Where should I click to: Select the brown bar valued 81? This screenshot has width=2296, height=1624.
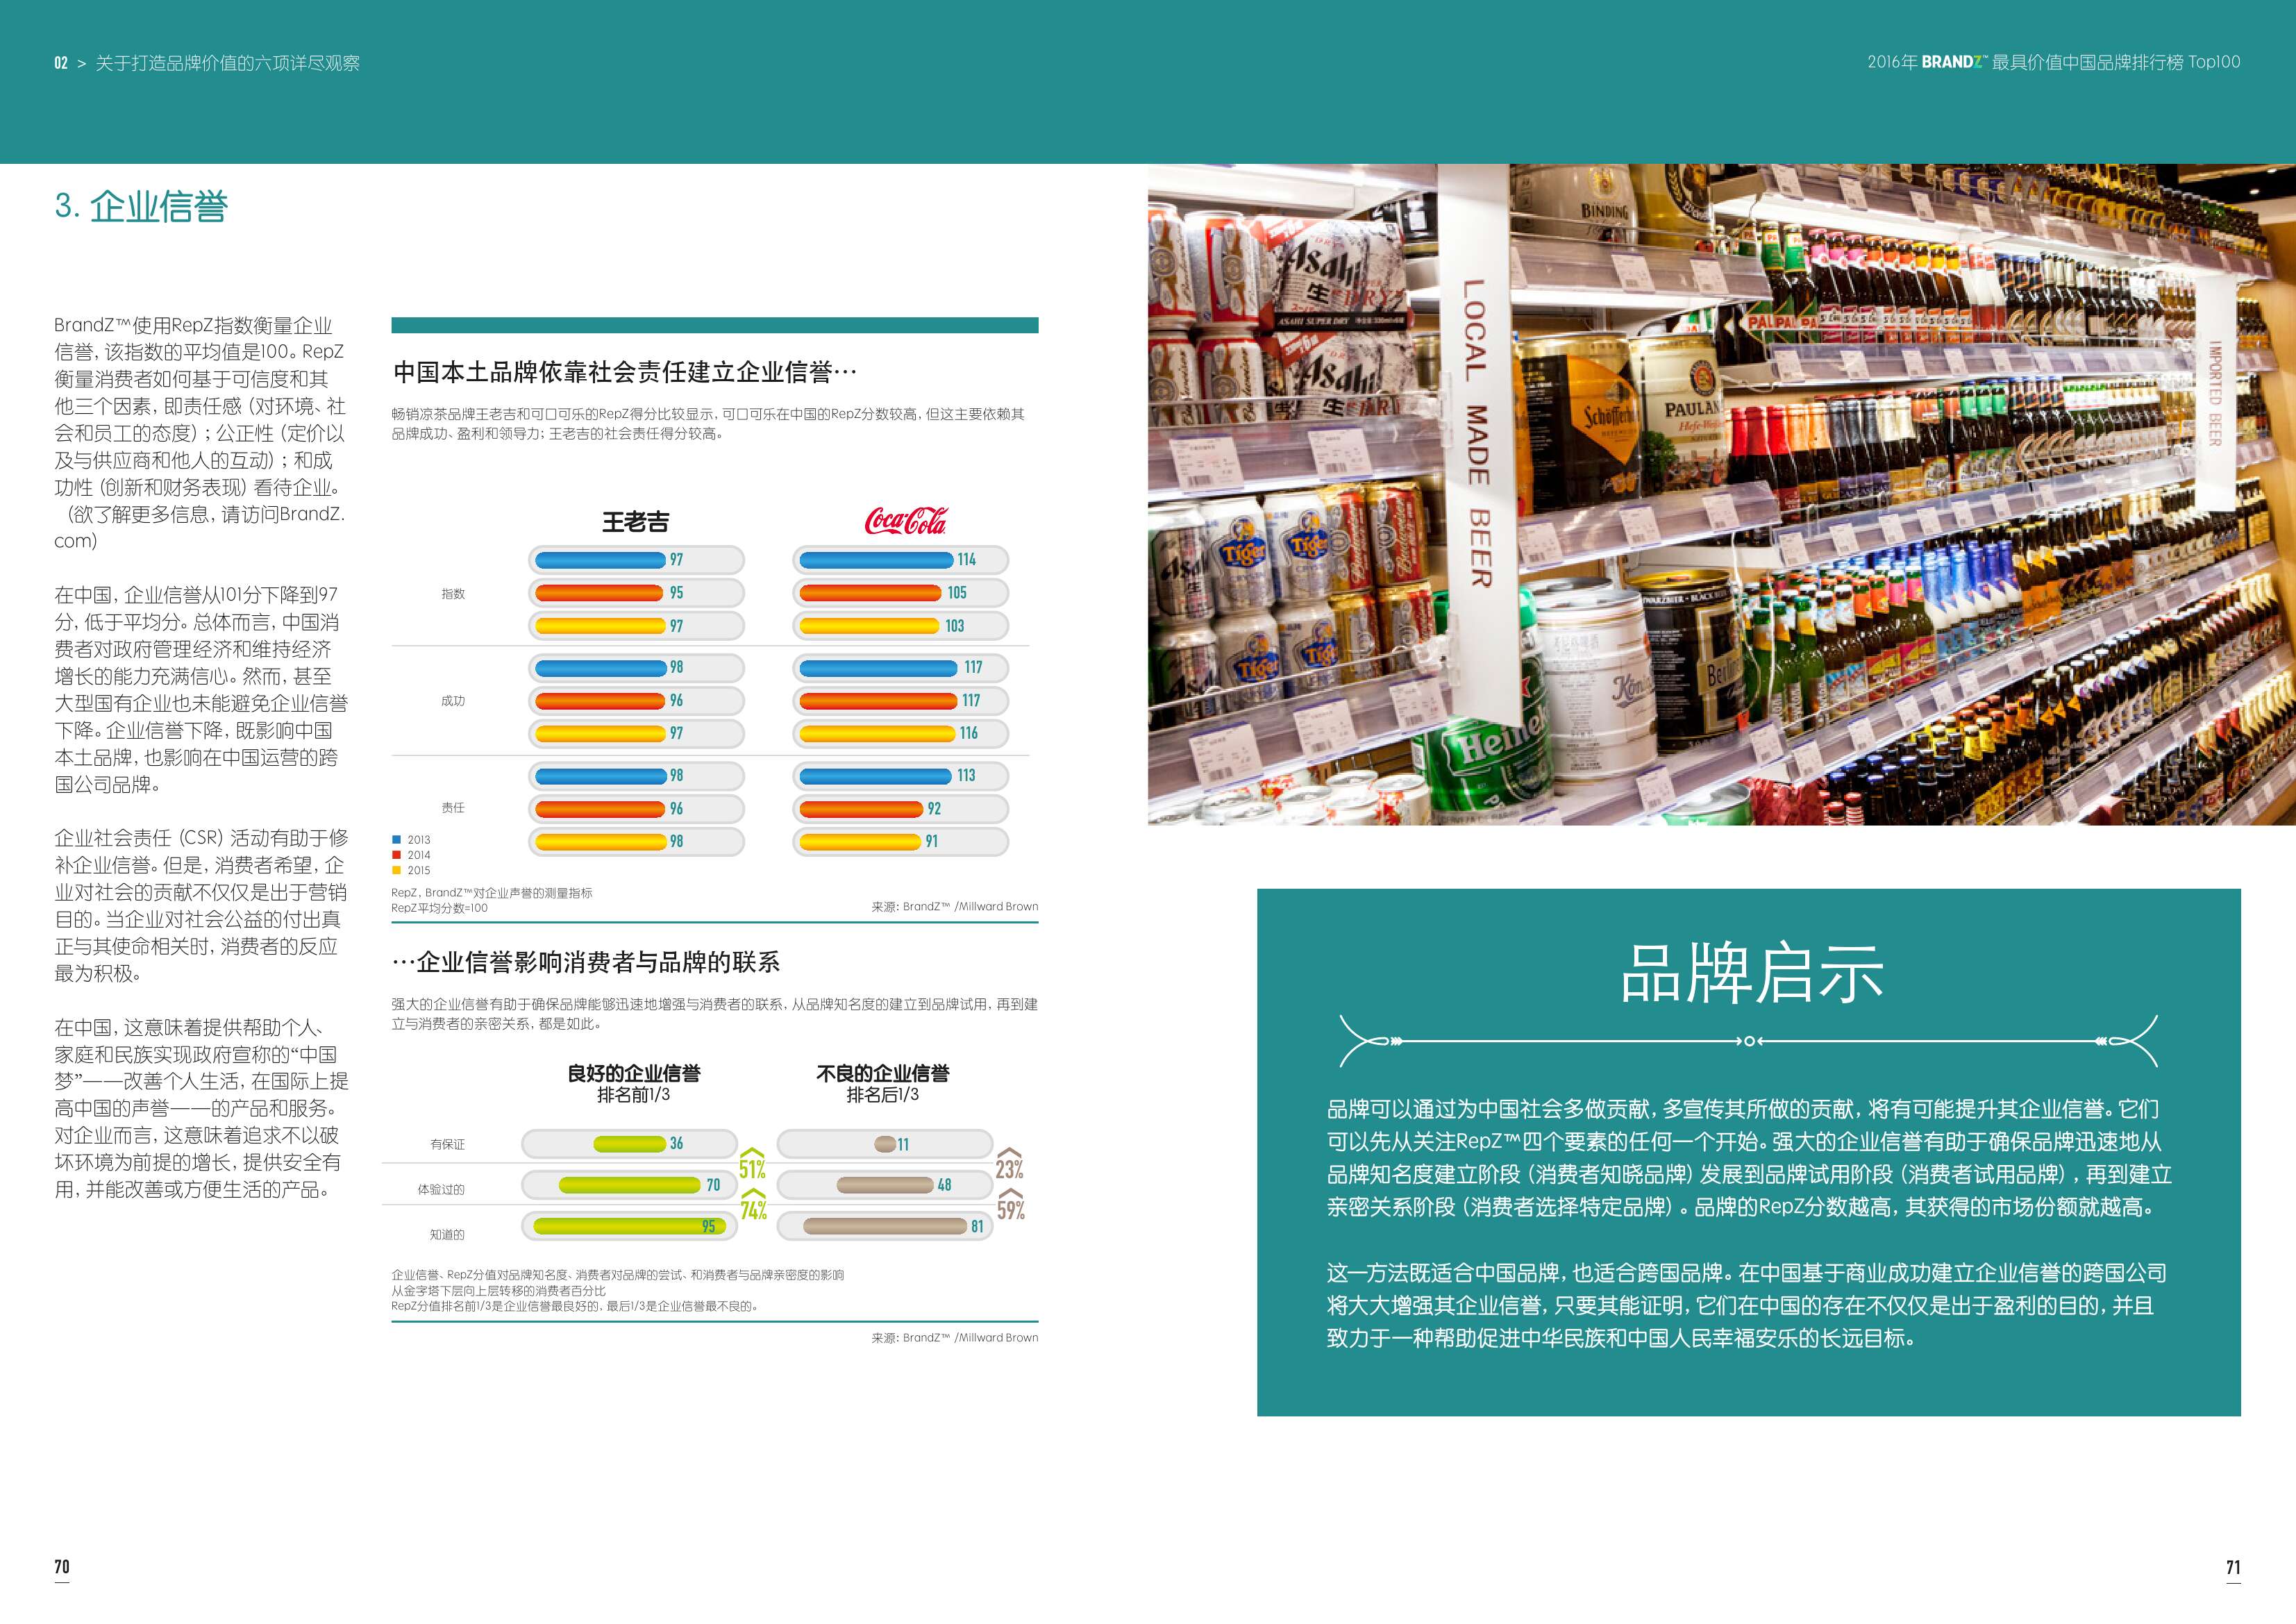coord(886,1226)
